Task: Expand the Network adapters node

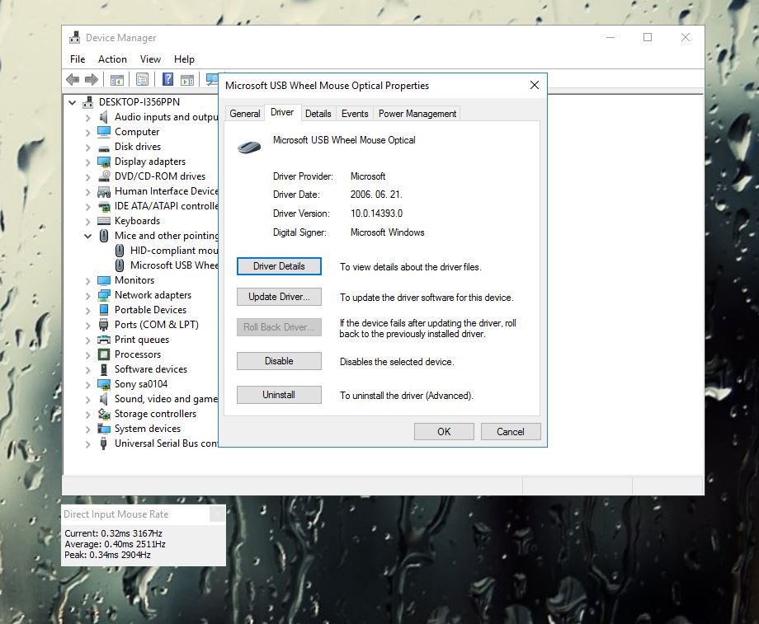Action: [x=87, y=296]
